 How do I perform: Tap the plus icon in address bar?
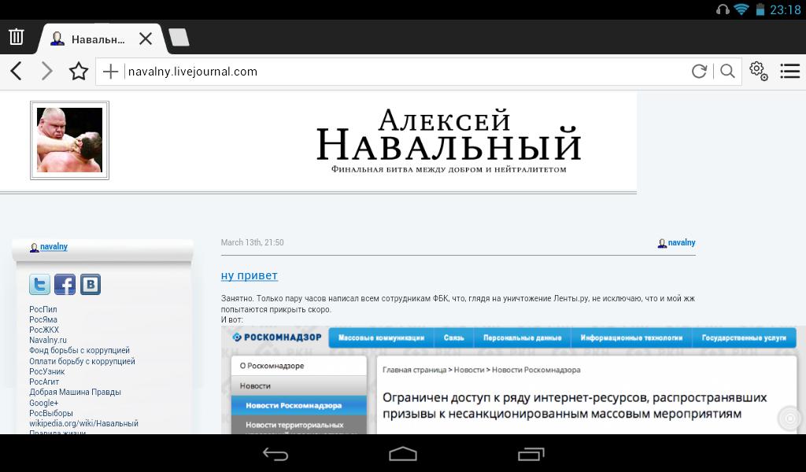110,72
